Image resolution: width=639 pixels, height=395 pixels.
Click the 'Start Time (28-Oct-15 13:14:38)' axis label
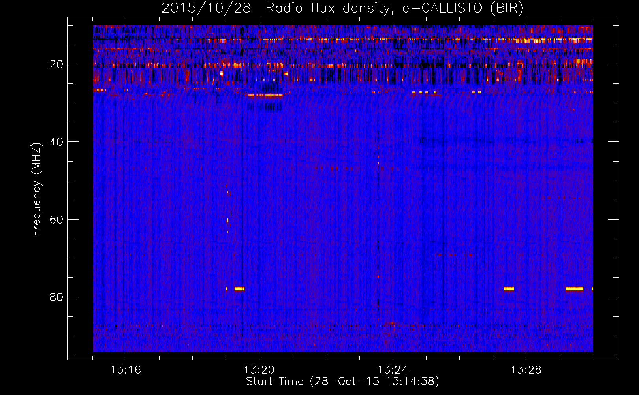(342, 382)
